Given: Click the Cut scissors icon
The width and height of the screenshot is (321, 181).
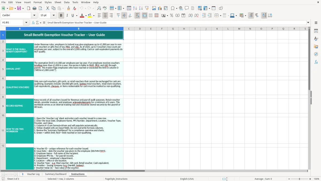Looking at the screenshot, I should [x=48, y=8].
